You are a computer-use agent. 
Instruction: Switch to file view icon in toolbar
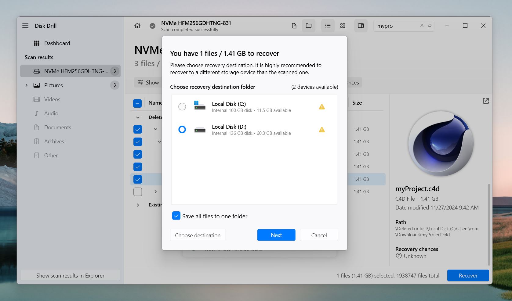point(294,26)
